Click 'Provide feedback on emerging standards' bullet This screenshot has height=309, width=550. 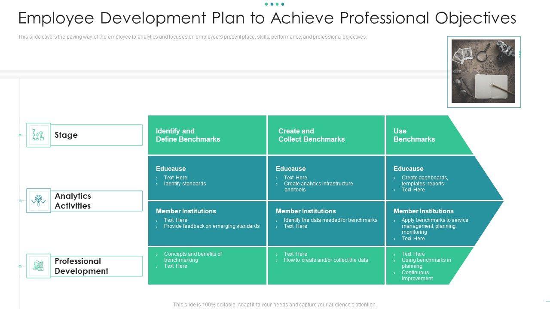coord(212,226)
